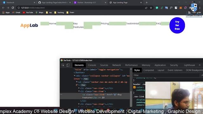The width and height of the screenshot is (203, 114).
Task: Collapse the navbar-collapse div element
Action: [x=75, y=76]
